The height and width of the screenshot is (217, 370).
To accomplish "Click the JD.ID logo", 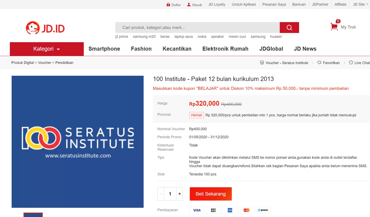I will [x=45, y=28].
